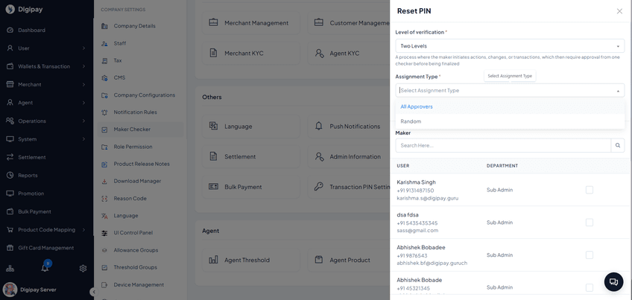Expand the System sidebar menu

click(83, 139)
